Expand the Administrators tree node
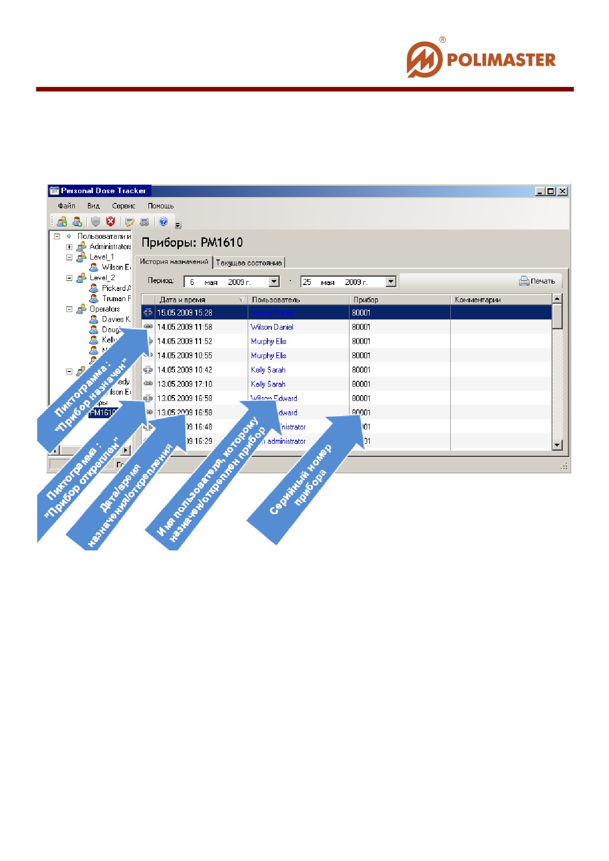 tap(69, 247)
